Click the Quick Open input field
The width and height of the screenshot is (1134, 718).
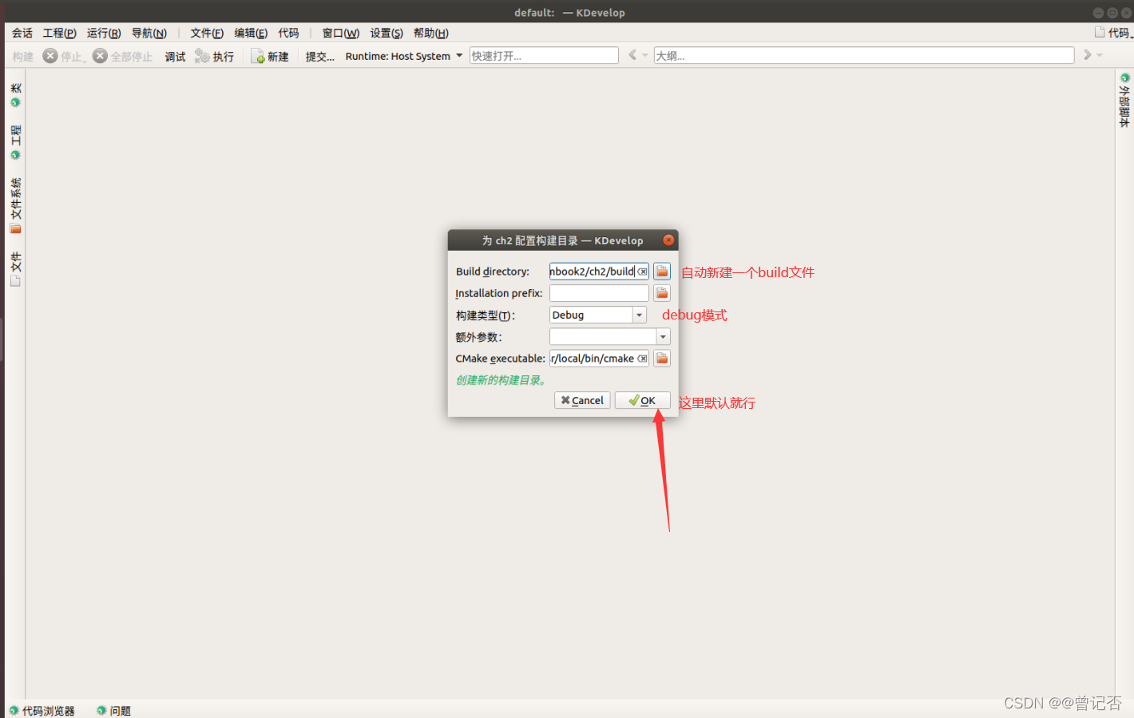click(544, 55)
